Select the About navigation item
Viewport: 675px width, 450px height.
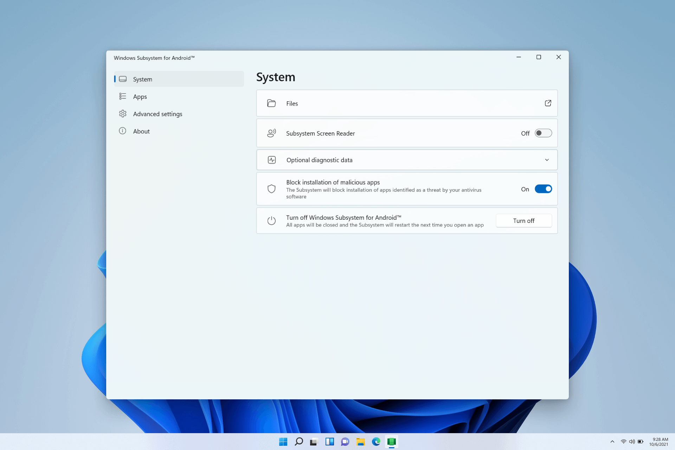pyautogui.click(x=141, y=131)
